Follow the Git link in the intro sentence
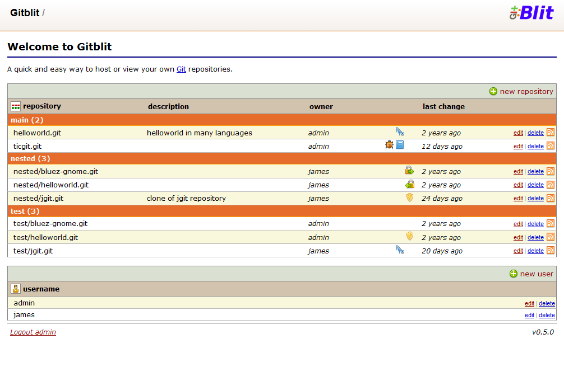The height and width of the screenshot is (367, 564). [x=181, y=69]
